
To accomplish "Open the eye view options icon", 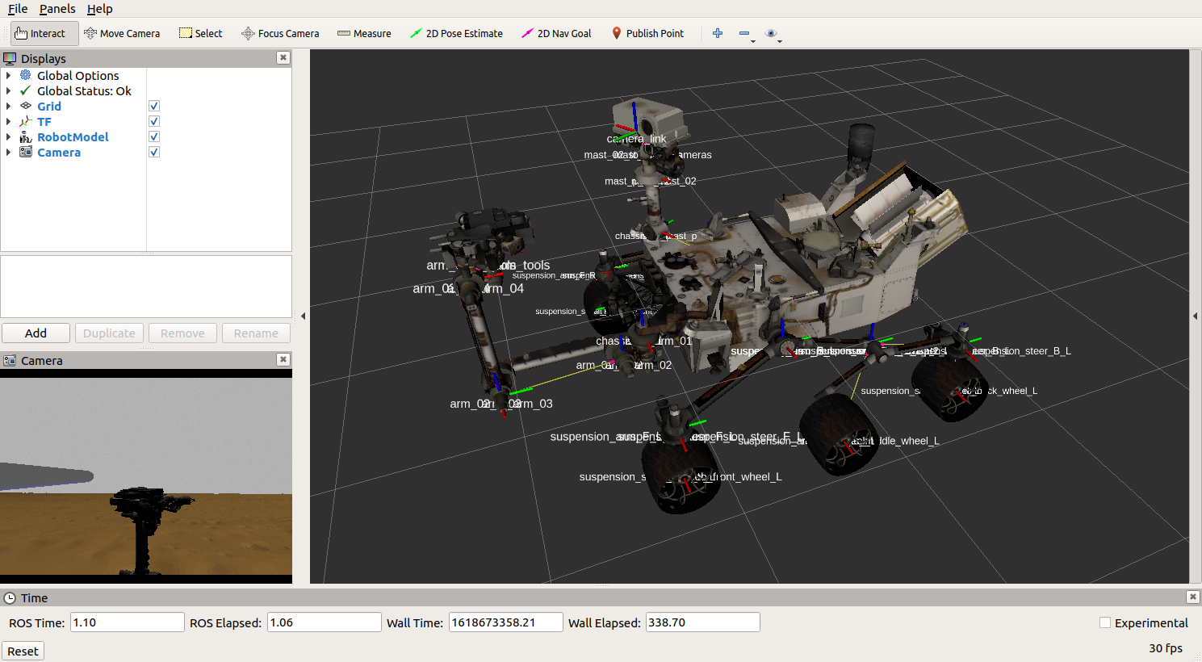I will pyautogui.click(x=772, y=33).
